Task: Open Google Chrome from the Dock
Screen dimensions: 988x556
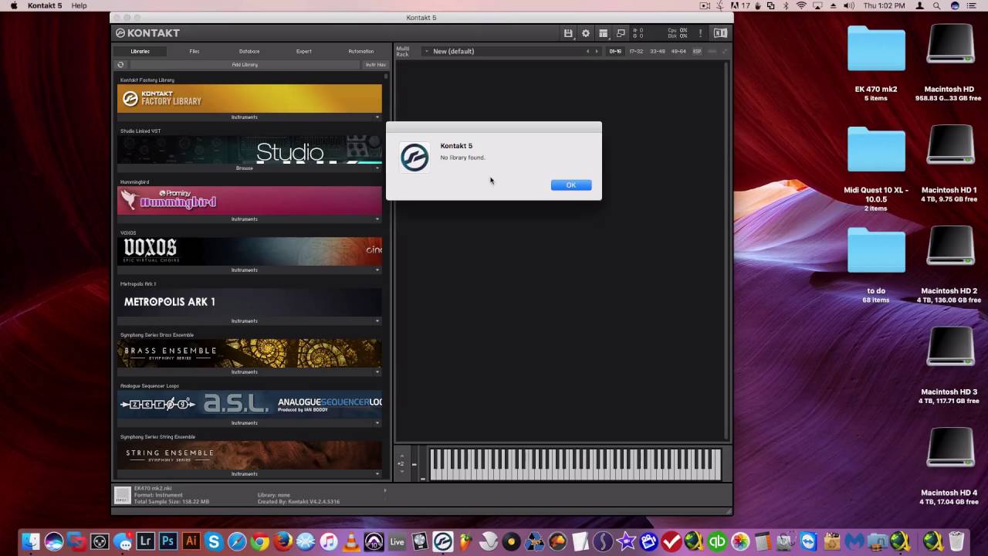Action: tap(259, 541)
